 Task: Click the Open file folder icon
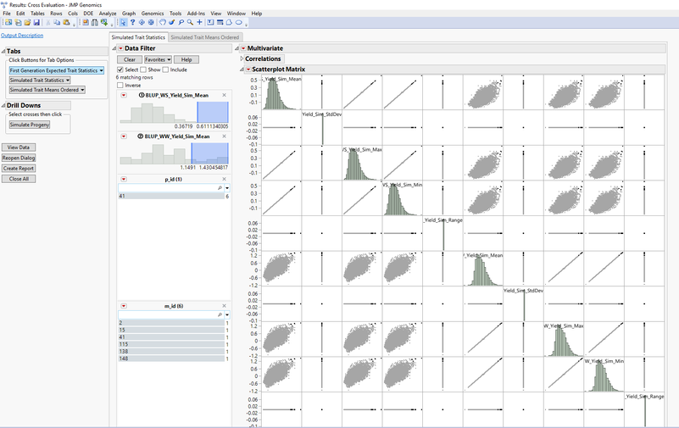(x=27, y=22)
